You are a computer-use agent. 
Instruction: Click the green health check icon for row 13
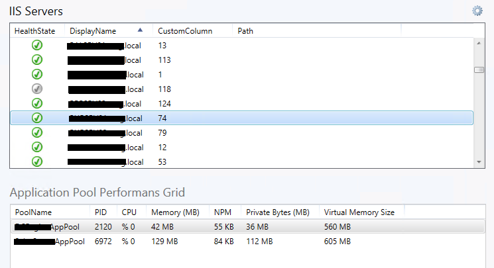click(37, 45)
